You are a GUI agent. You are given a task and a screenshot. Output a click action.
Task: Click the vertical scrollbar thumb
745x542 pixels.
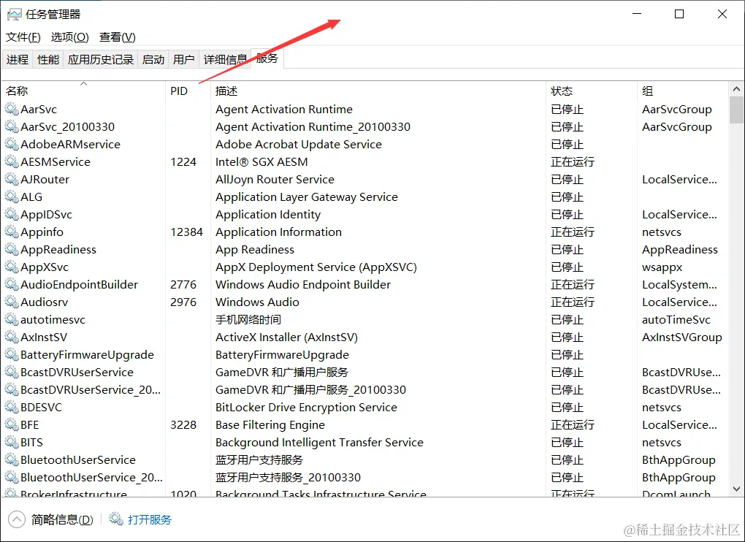(x=736, y=110)
